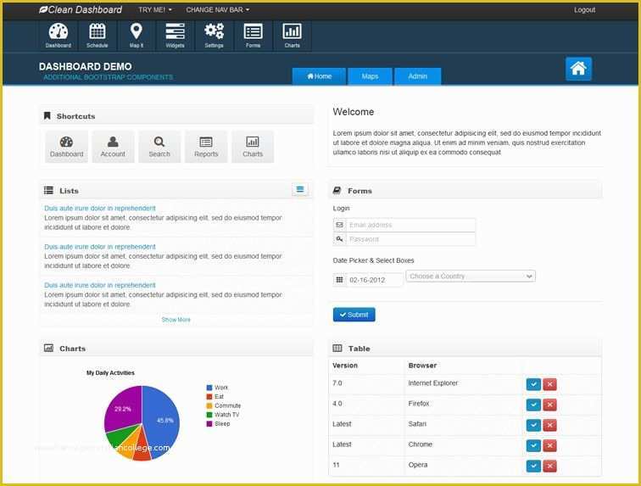Delete the Safari row
The height and width of the screenshot is (486, 641).
coord(549,425)
